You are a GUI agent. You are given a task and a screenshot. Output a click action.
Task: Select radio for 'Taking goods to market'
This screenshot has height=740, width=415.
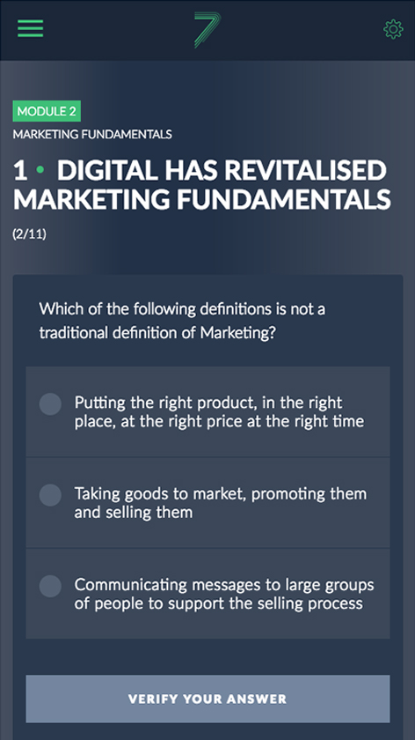point(50,495)
